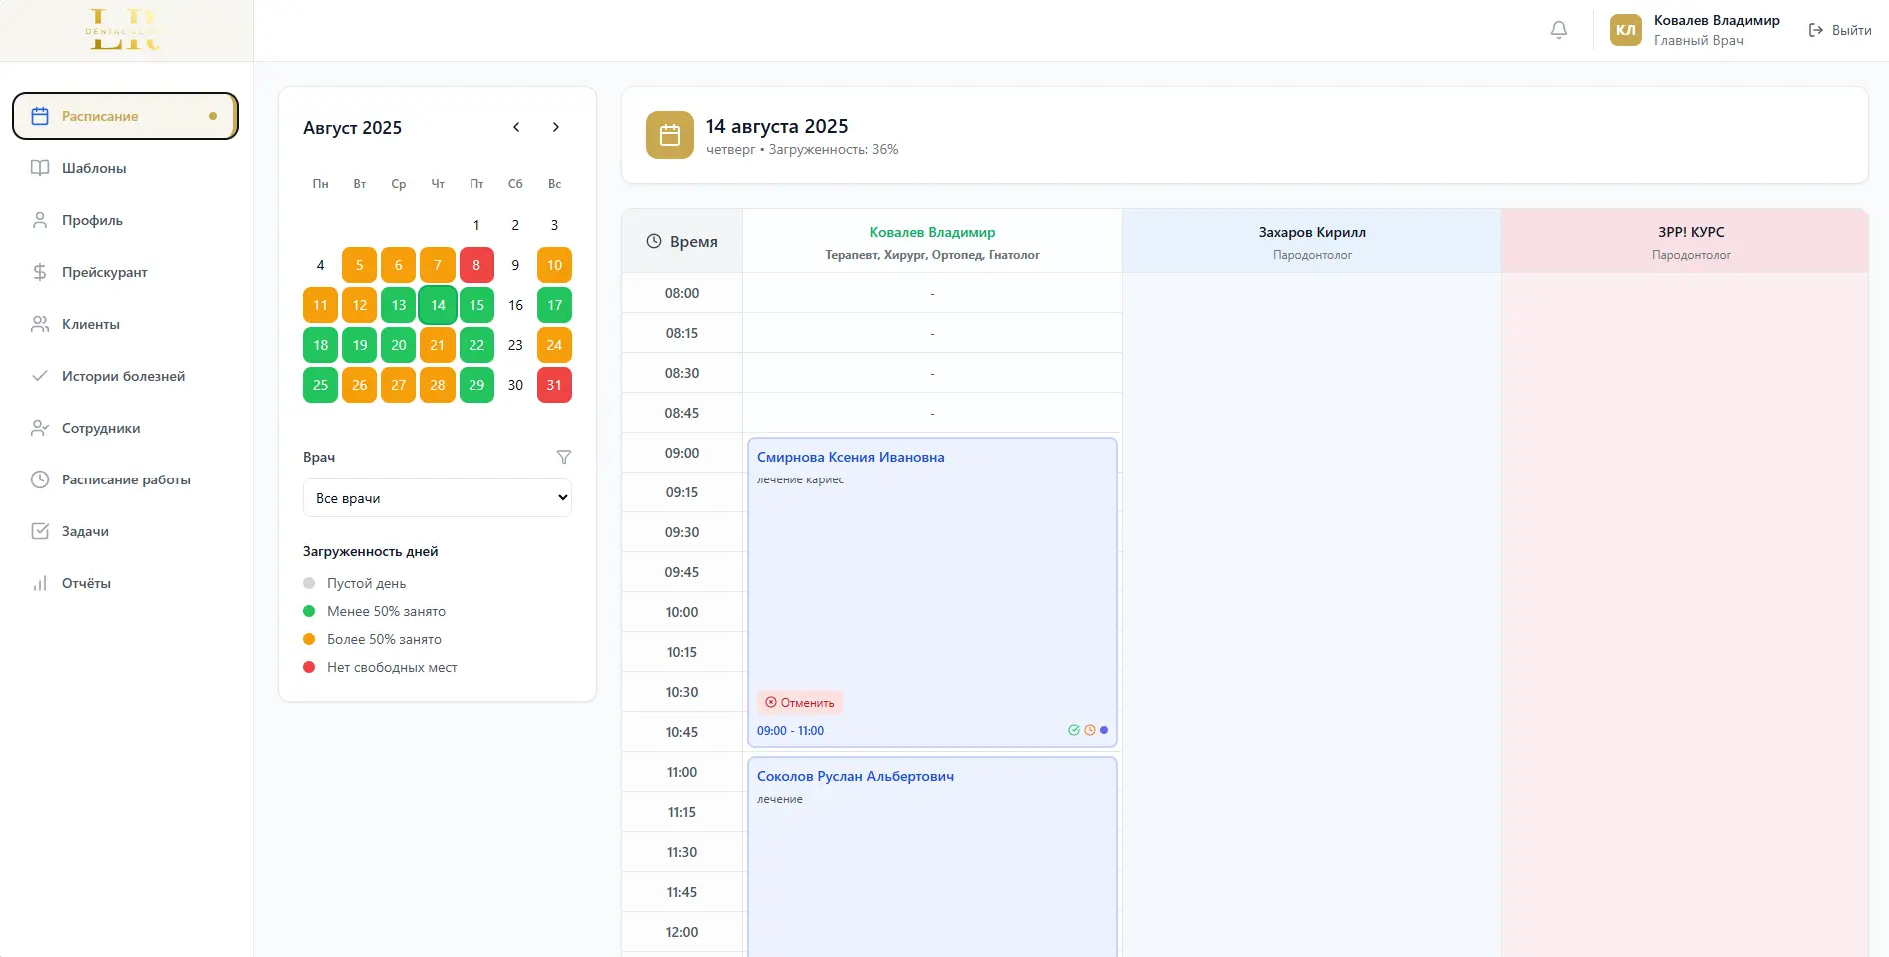Click the green confirmed check on Смирнова appointment

point(1074,730)
